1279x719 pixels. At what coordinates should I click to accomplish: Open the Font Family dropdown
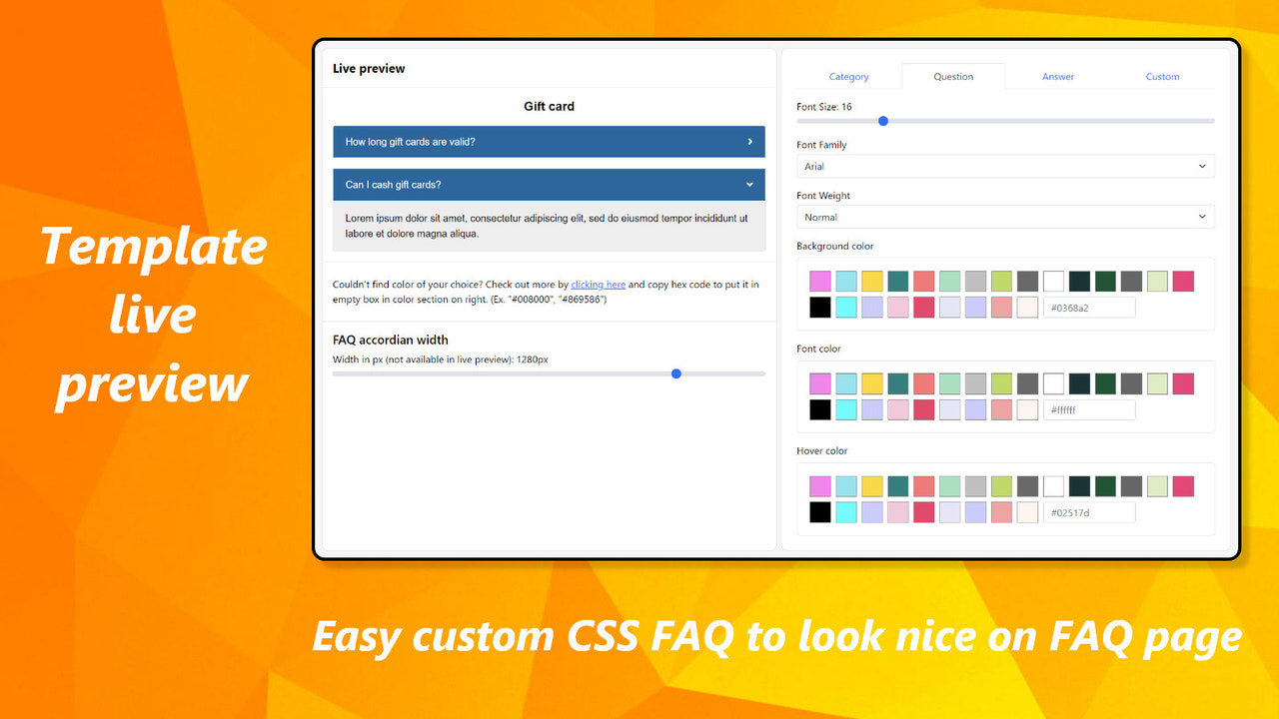click(x=1005, y=166)
